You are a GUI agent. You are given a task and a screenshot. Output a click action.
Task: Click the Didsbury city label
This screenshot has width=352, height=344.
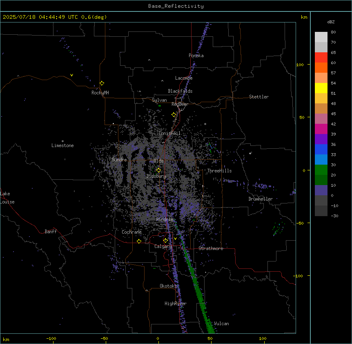156,176
